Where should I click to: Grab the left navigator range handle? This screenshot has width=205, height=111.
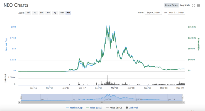(21, 97)
